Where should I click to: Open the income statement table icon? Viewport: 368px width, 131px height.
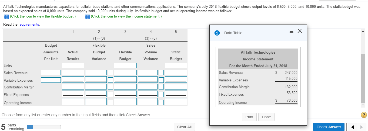[87, 16]
